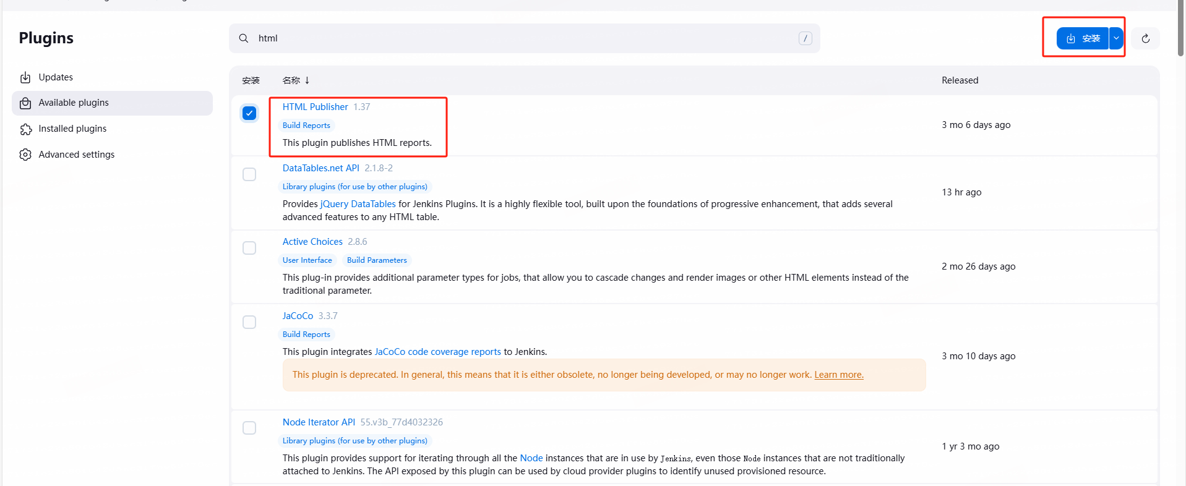Open the Installed plugins page
This screenshot has height=486, width=1186.
(72, 129)
